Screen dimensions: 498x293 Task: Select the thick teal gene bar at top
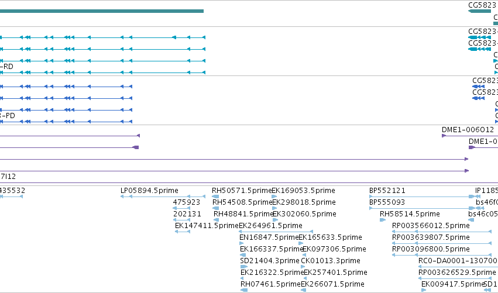click(102, 11)
